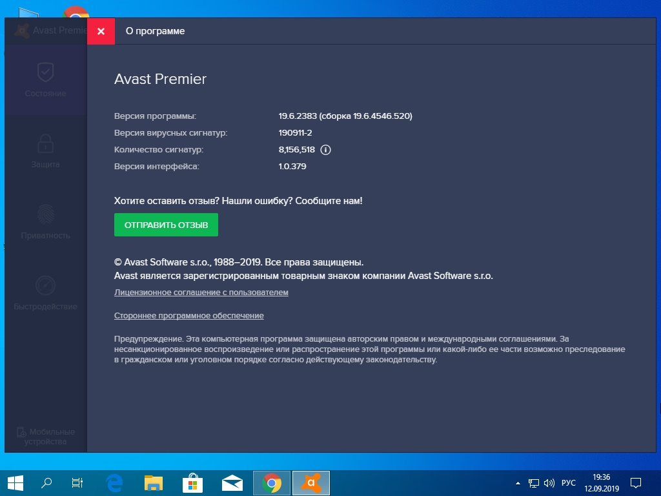661x496 pixels.
Task: Select Мобильные устройства in sidebar
Action: [46, 437]
